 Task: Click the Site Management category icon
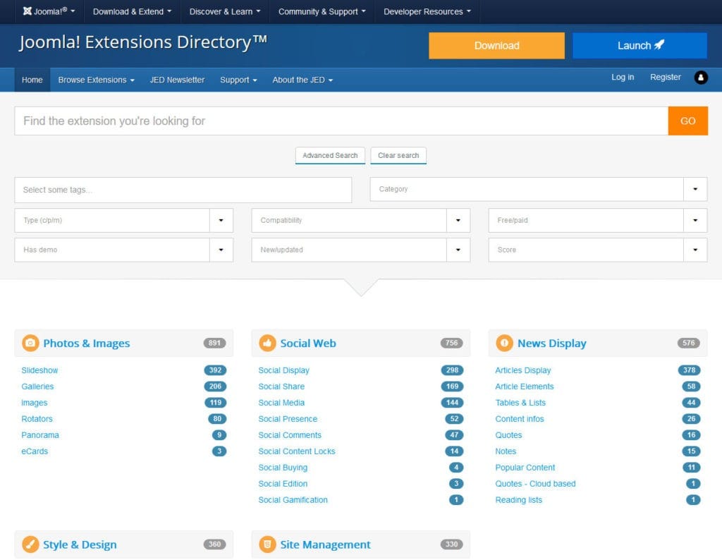[x=267, y=544]
